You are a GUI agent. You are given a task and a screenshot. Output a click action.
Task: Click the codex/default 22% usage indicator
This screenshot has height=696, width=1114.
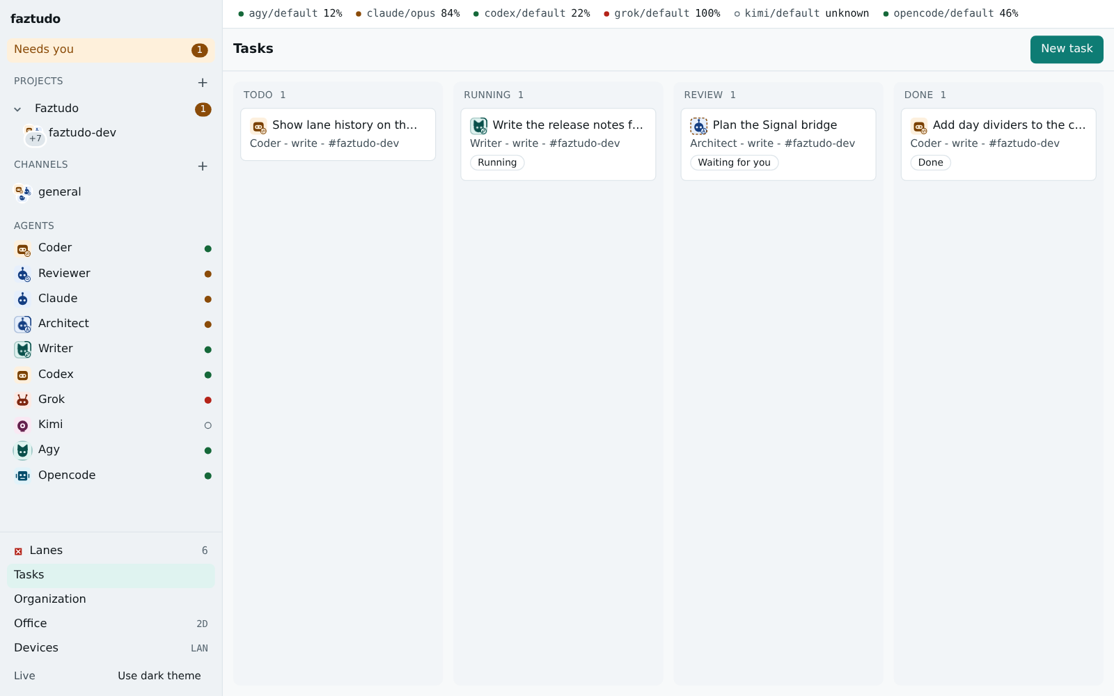click(x=531, y=14)
